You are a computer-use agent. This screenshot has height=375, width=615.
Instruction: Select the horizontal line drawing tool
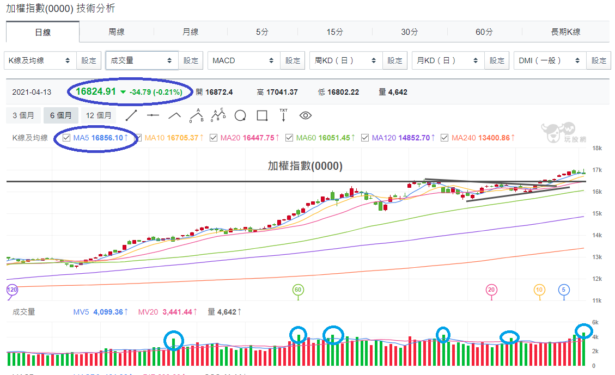(x=153, y=115)
